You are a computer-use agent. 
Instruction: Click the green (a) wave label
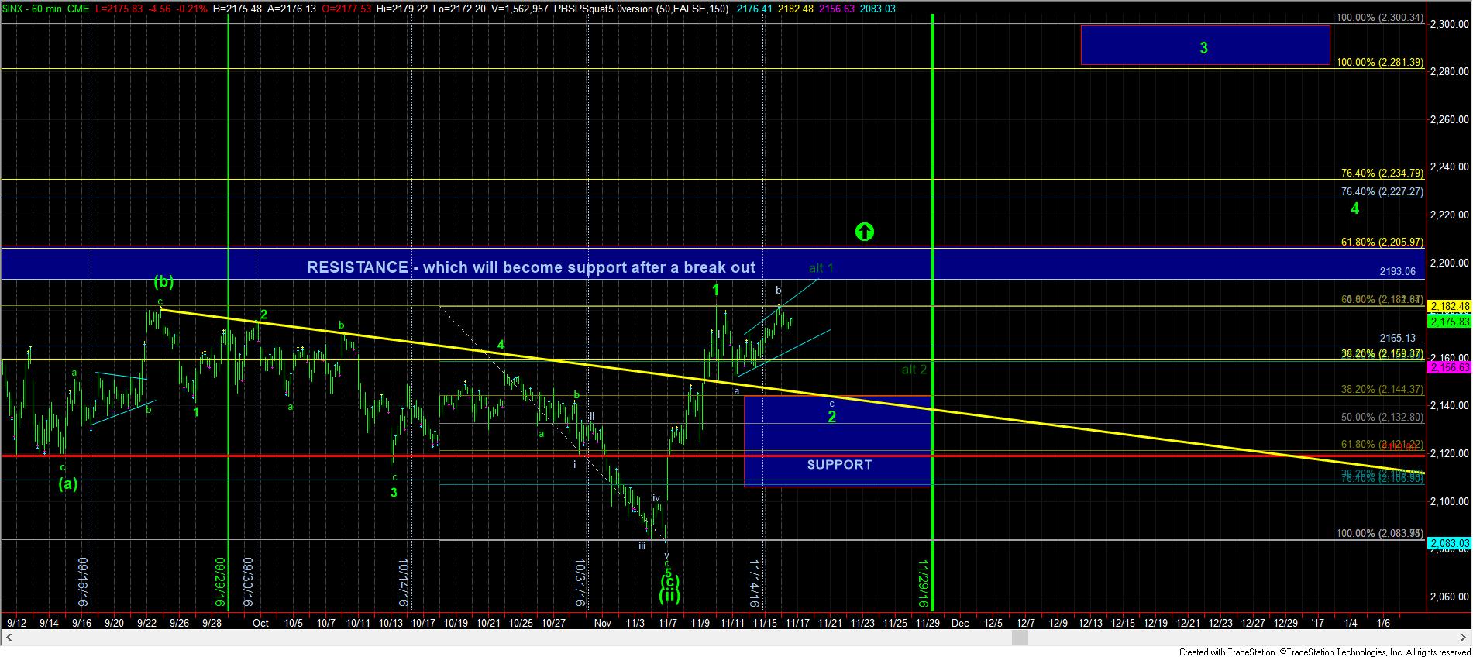pos(68,483)
